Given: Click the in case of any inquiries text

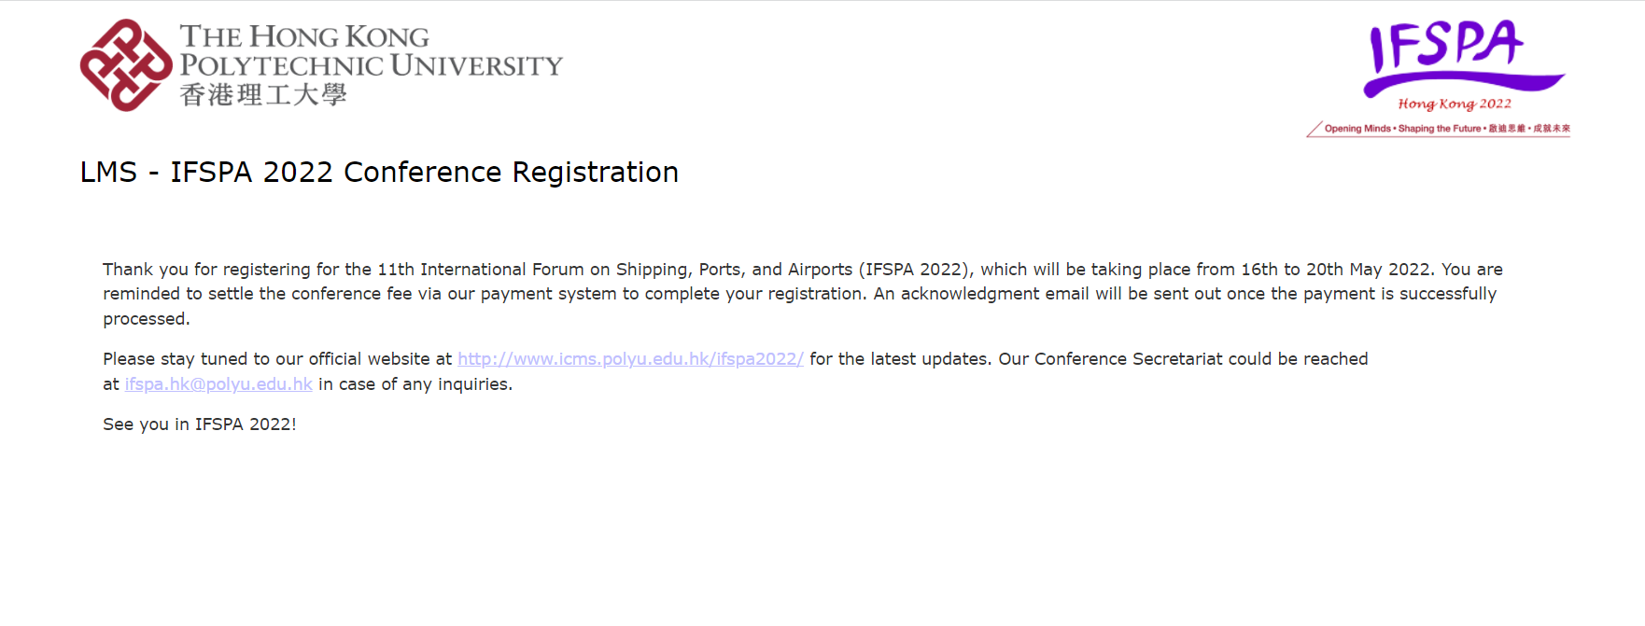Looking at the screenshot, I should click(415, 384).
